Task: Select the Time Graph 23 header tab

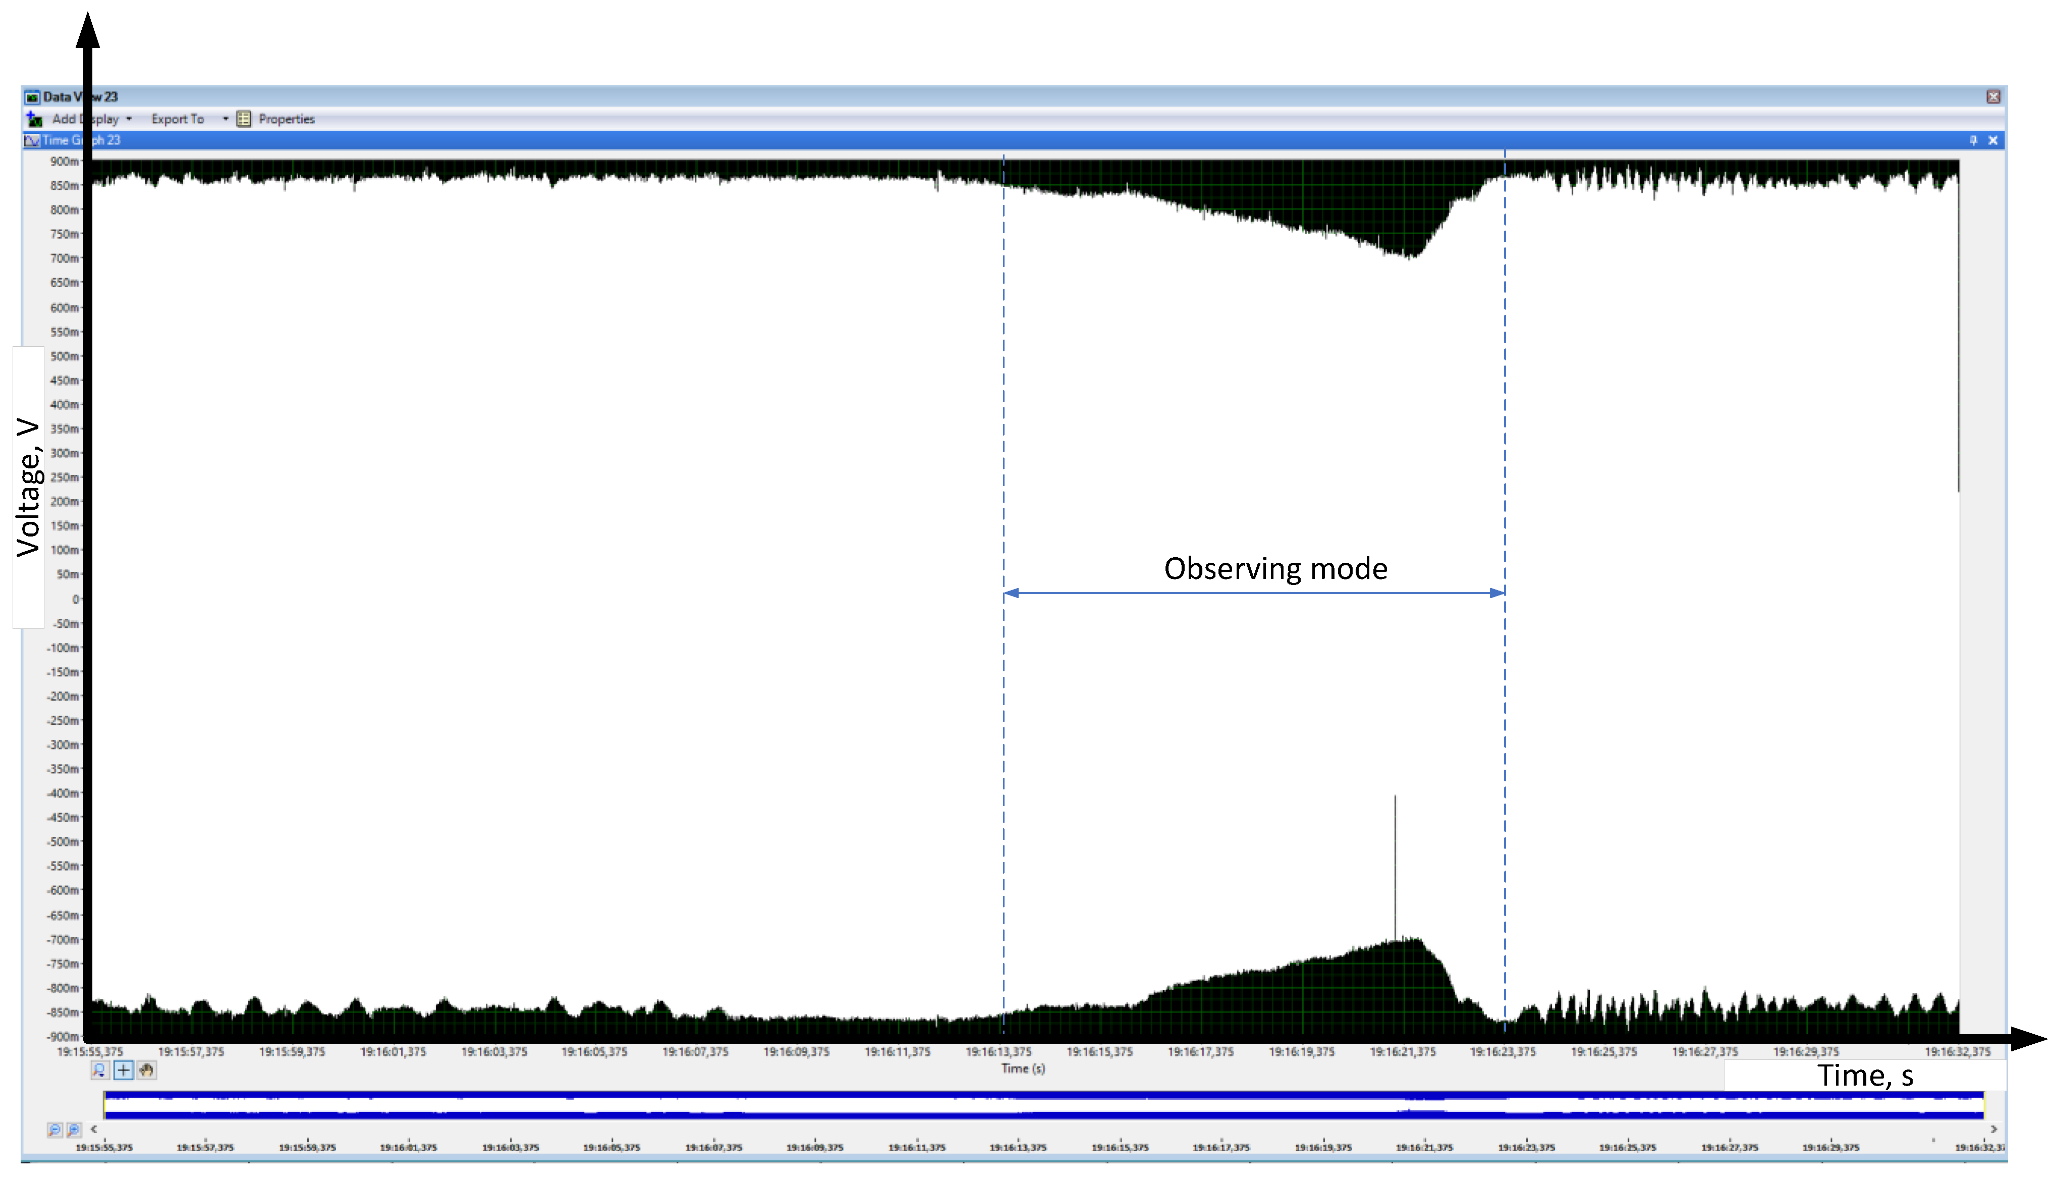Action: 81,140
